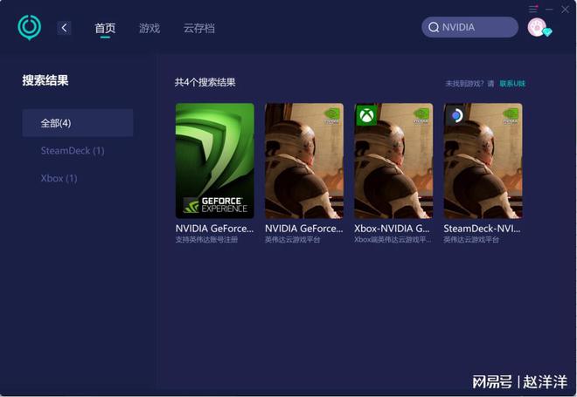
Task: Click the teal app logo icon
Action: point(30,28)
